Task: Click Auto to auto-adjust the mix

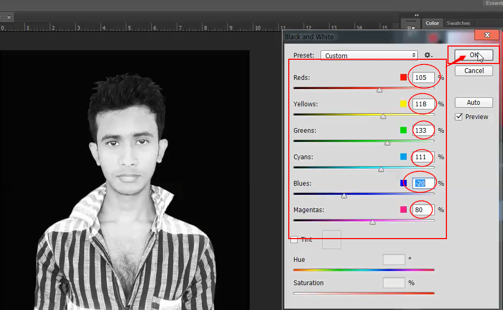Action: pyautogui.click(x=473, y=103)
